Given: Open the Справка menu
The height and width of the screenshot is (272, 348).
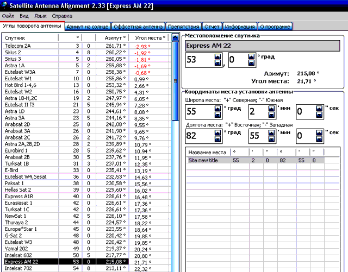Looking at the screenshot, I should pyautogui.click(x=62, y=16).
